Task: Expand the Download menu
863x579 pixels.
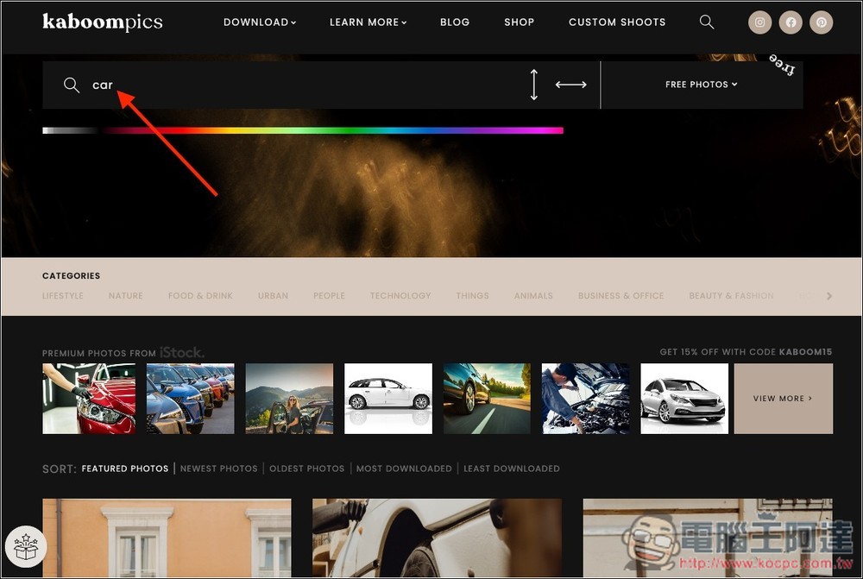Action: [x=259, y=22]
